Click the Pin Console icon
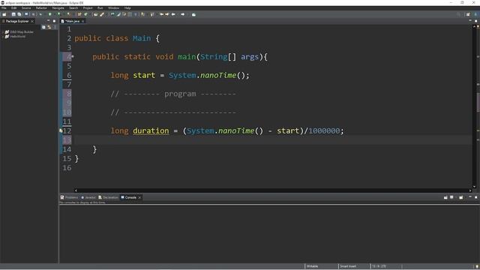The width and height of the screenshot is (480, 270). point(445,197)
